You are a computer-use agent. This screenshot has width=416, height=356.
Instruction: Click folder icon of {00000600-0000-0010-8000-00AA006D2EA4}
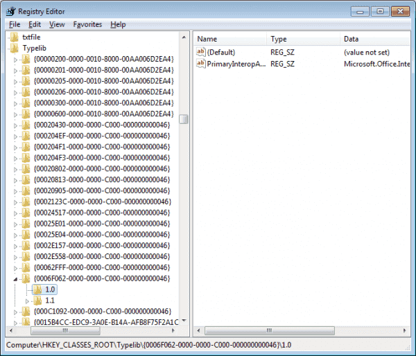pos(26,114)
